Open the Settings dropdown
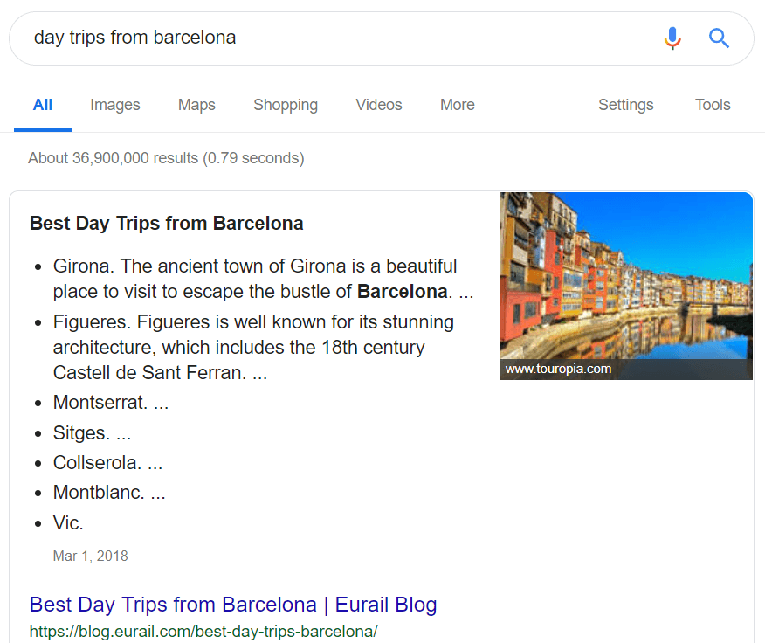Screen dimensions: 765x643 pos(625,105)
